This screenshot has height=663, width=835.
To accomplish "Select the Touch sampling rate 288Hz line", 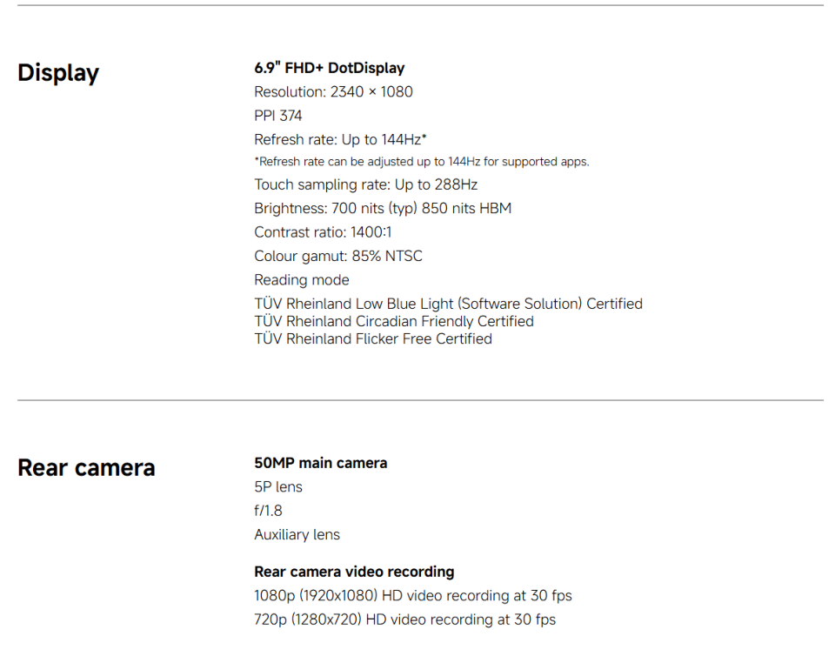I will tap(365, 184).
